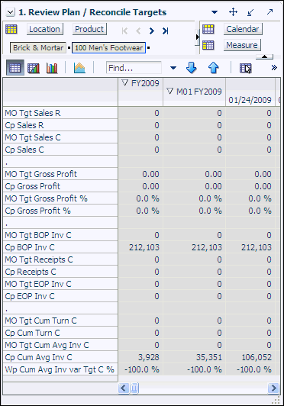Select the MO Tgt Sales C row
This screenshot has width=284, height=406.
tap(60, 137)
